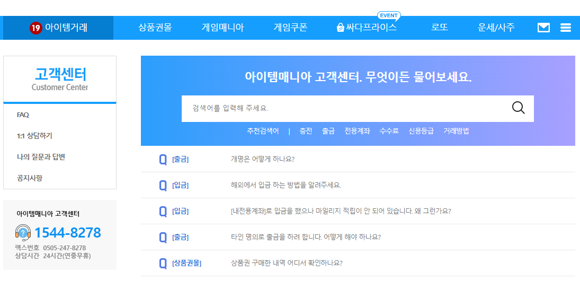Click the Q icon for 타인 명의로 출금 question

[163, 238]
